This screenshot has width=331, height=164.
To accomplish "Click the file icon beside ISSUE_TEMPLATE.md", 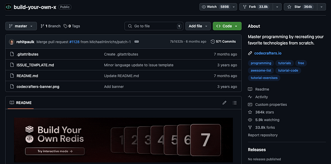I will point(12,65).
